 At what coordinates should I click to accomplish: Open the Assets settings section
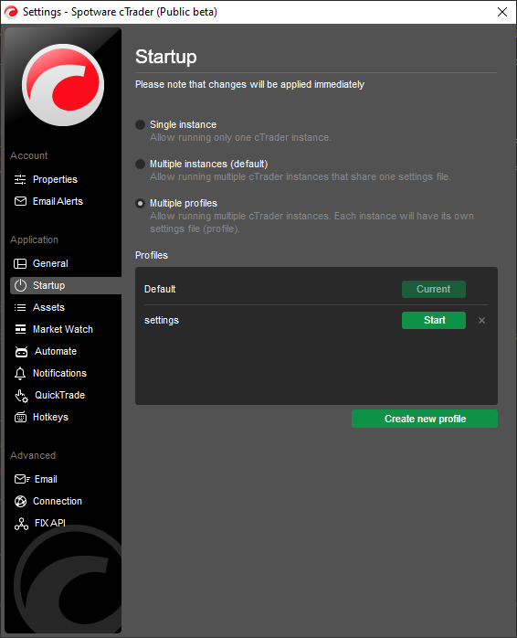pyautogui.click(x=48, y=308)
